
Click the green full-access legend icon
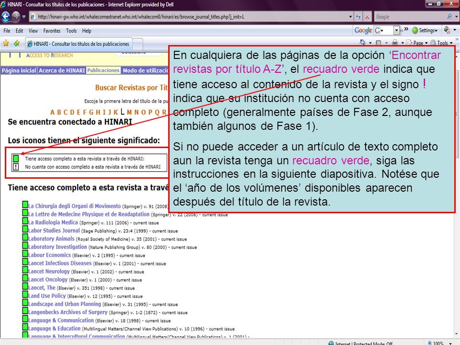click(x=15, y=159)
